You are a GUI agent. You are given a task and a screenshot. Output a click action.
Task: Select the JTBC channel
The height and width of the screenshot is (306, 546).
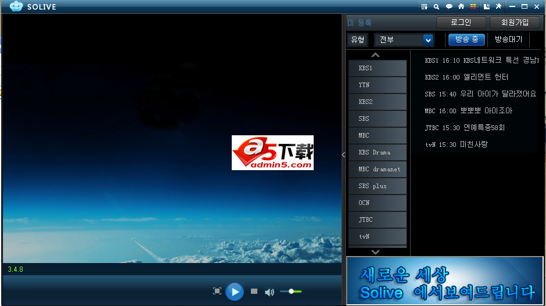pos(378,219)
